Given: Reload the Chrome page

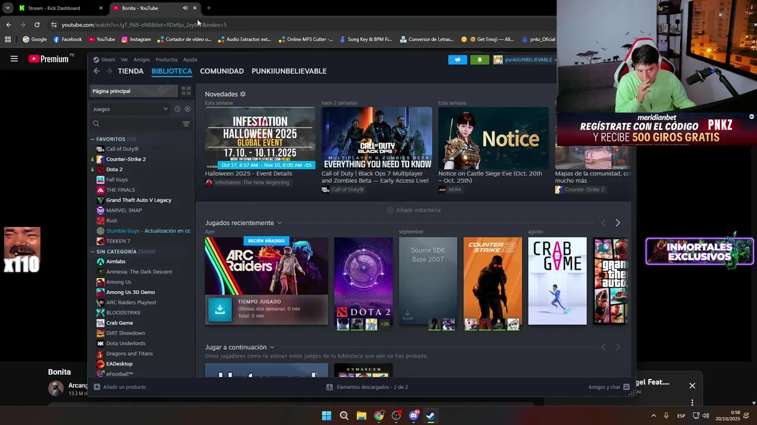Looking at the screenshot, I should 37,25.
